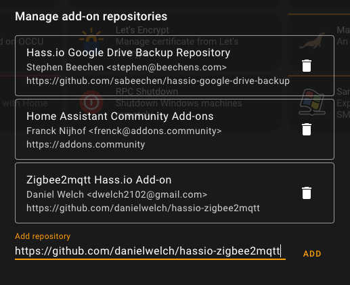This screenshot has width=350, height=285.
Task: Click the dimmed RPC Shutdown power icon
Action: coord(91,102)
